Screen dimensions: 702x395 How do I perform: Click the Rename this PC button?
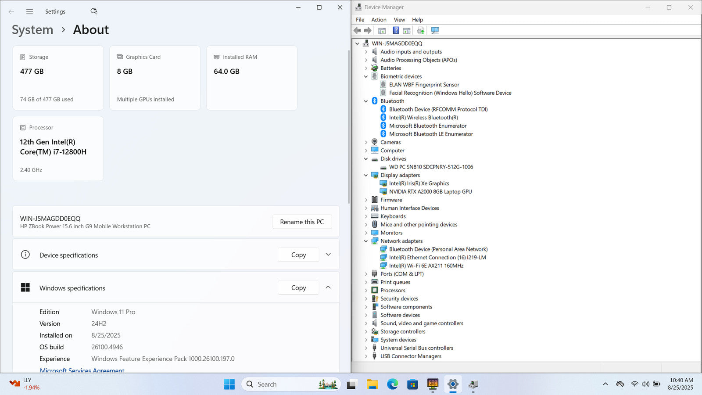tap(302, 222)
